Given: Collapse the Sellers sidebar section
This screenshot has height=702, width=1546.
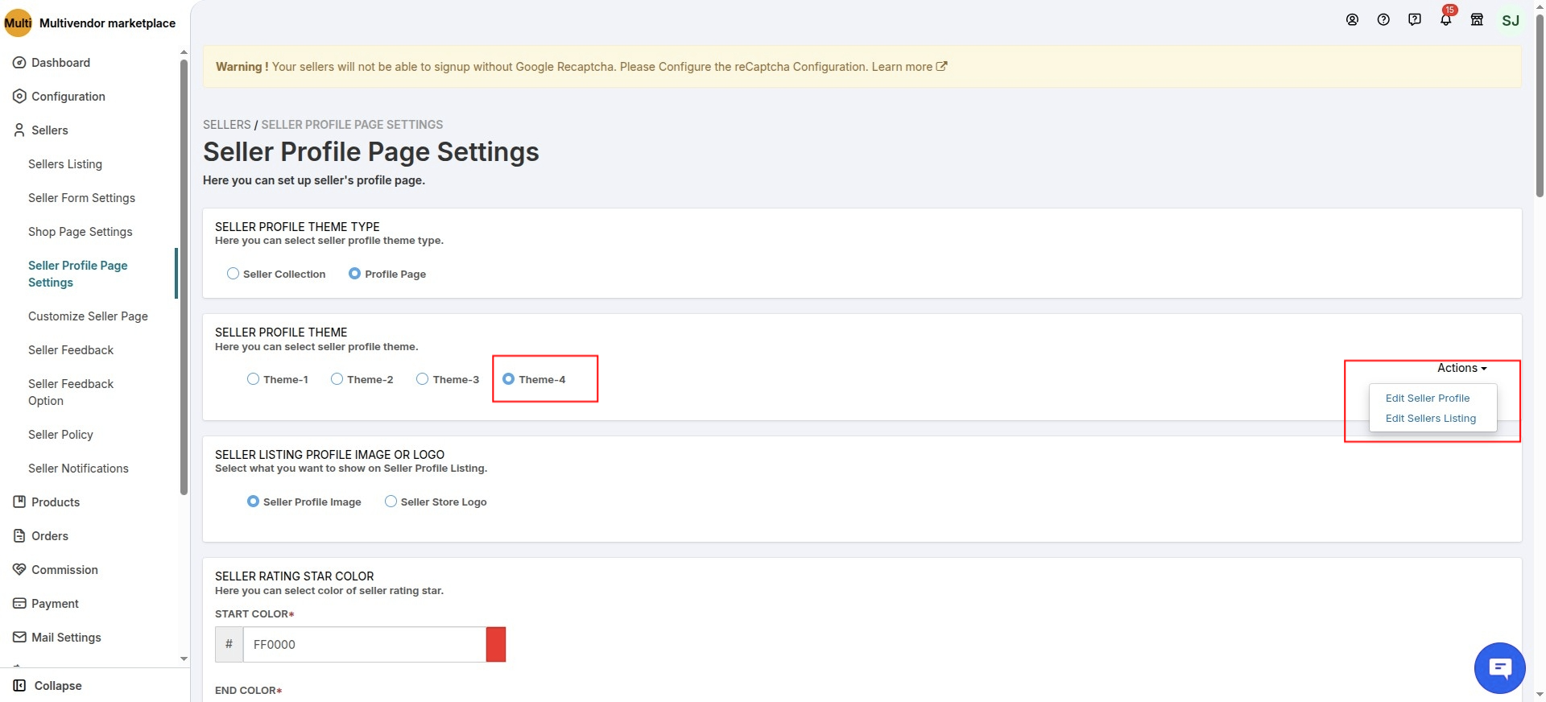Looking at the screenshot, I should 49,130.
